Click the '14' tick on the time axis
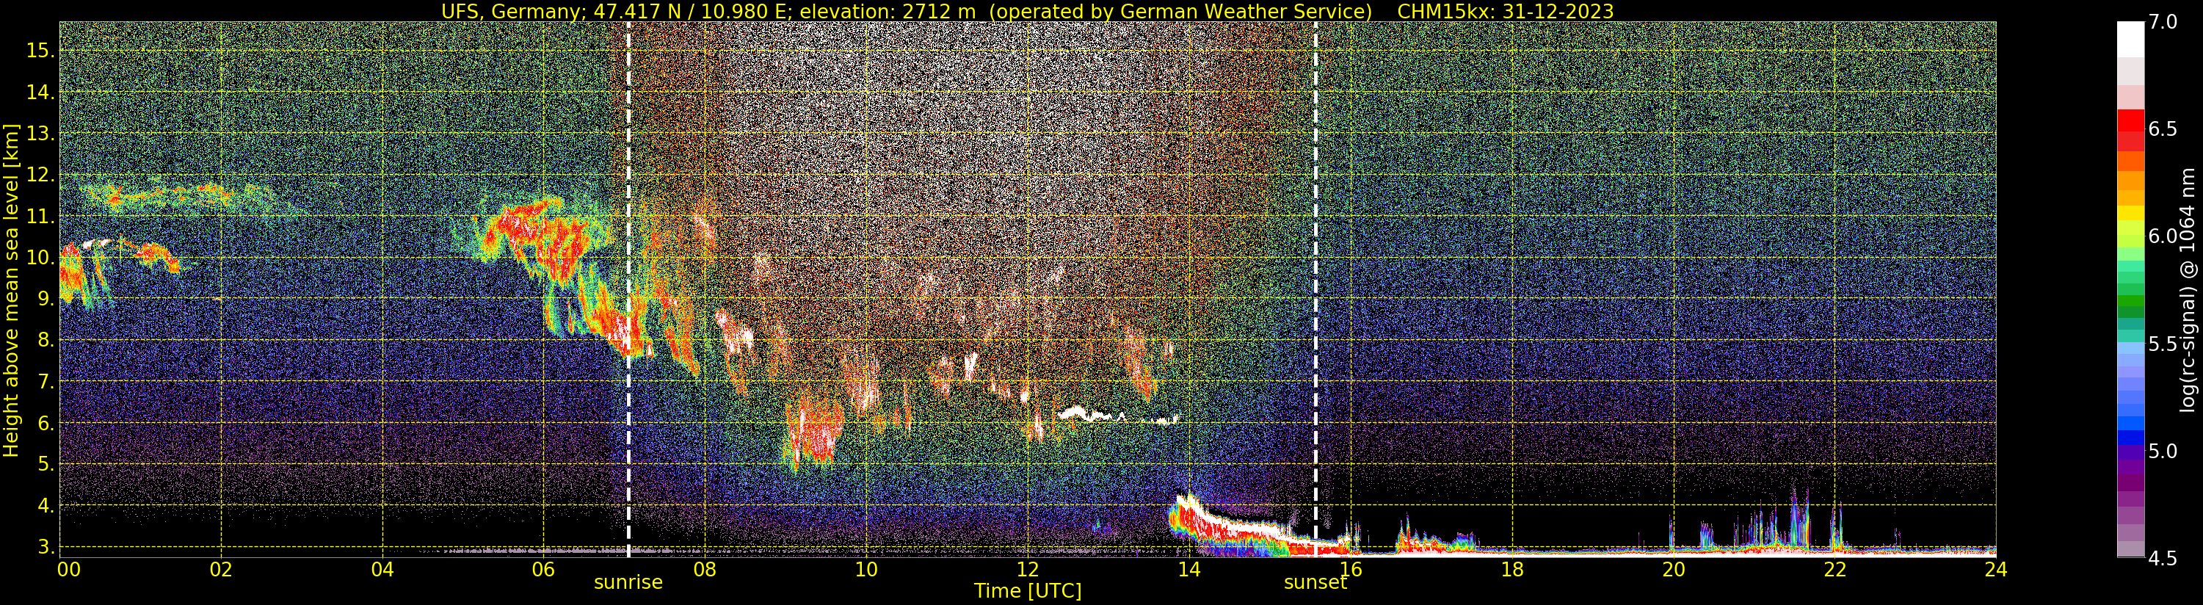Screen dimensions: 2203x605 point(1188,569)
